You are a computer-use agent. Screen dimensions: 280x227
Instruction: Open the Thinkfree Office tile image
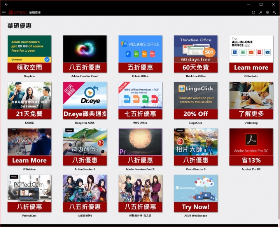point(196,49)
